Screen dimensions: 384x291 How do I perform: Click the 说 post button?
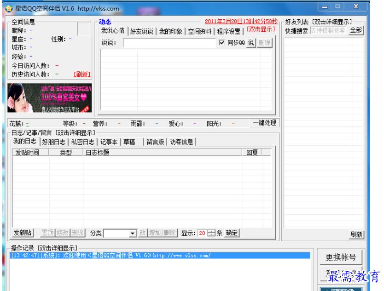(x=251, y=43)
